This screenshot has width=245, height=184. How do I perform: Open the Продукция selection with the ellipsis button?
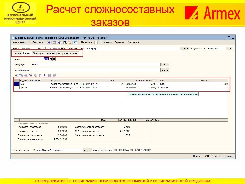(x=162, y=65)
